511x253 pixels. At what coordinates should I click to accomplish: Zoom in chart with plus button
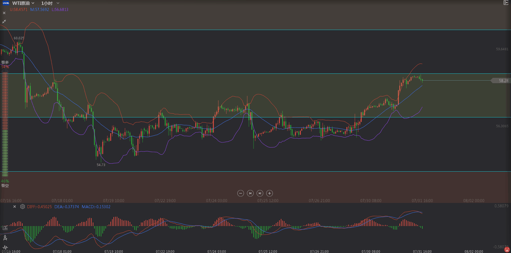pos(270,193)
